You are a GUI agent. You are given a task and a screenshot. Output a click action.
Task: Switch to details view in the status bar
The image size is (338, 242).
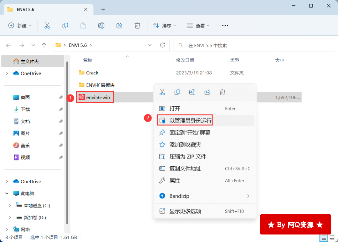click(324, 238)
